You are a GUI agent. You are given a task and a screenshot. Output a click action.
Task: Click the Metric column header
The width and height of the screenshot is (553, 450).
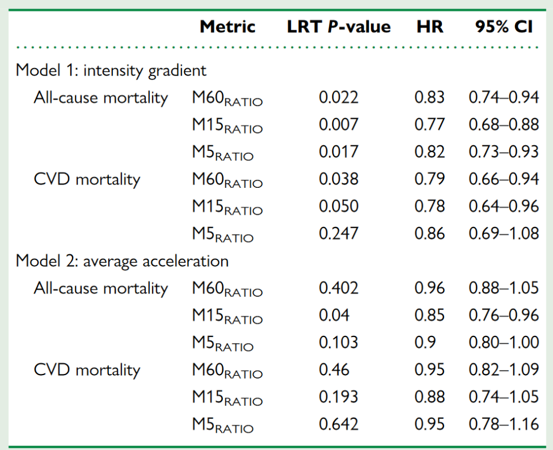pos(227,27)
